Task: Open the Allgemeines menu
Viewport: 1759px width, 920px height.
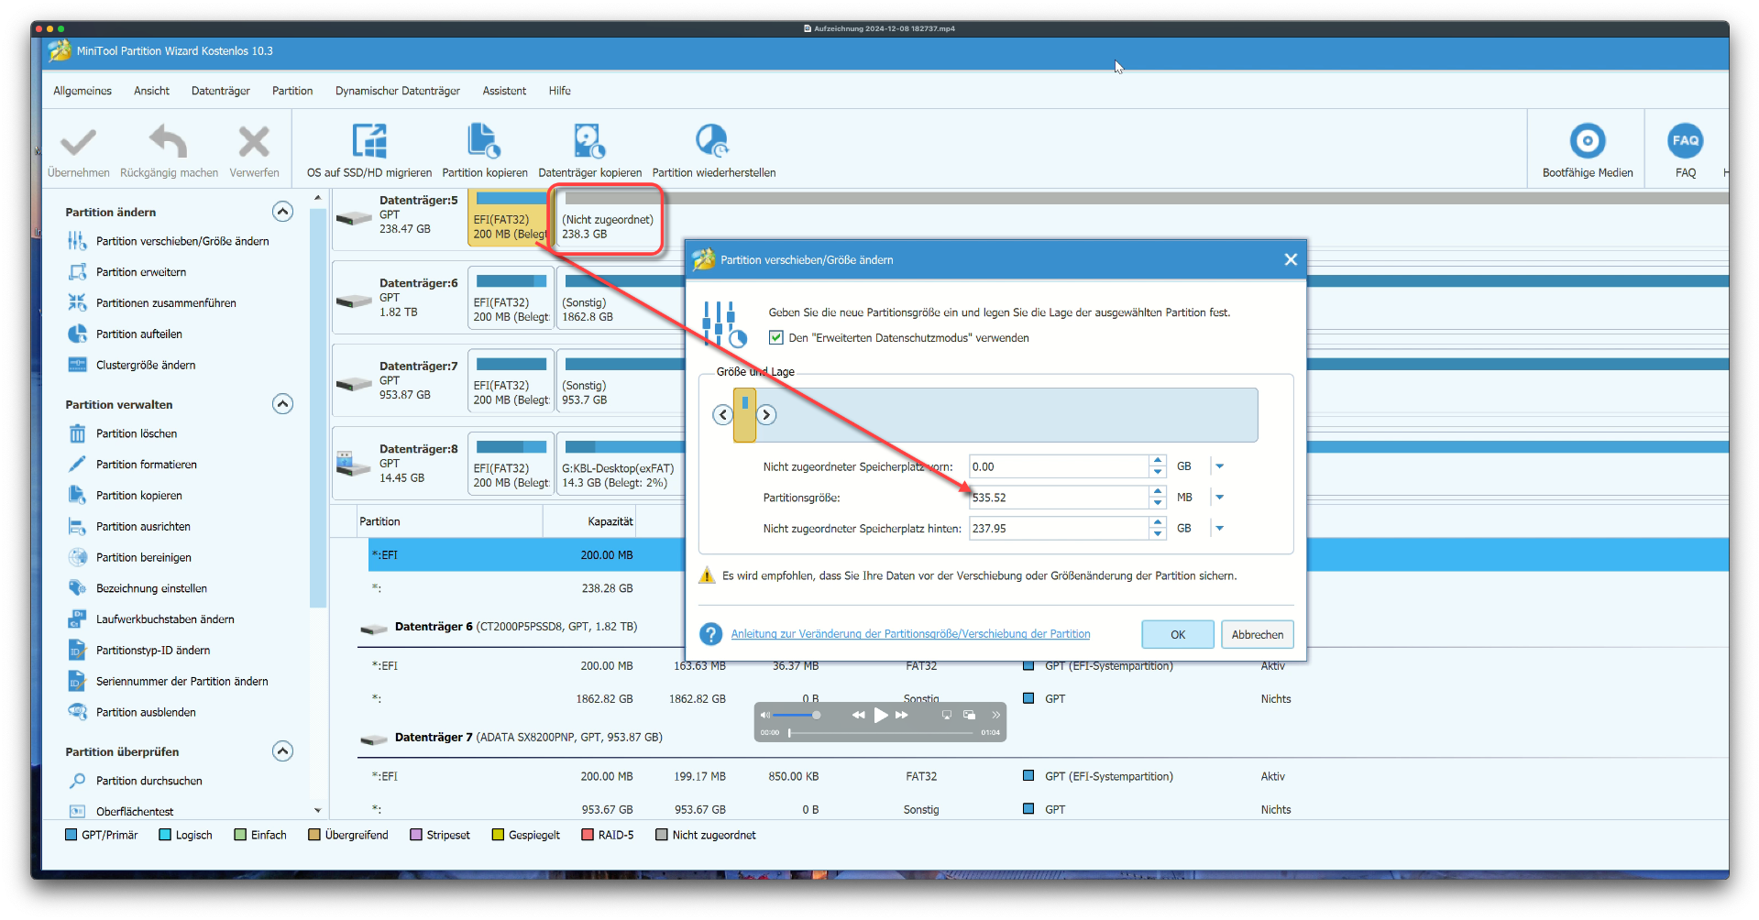Action: pyautogui.click(x=82, y=91)
